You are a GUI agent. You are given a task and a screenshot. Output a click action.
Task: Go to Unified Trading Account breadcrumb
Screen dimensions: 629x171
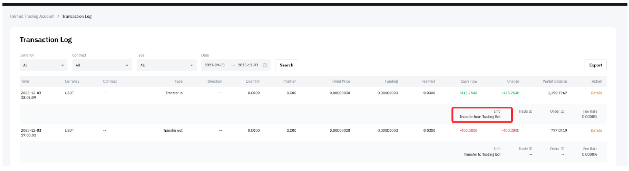pos(32,16)
